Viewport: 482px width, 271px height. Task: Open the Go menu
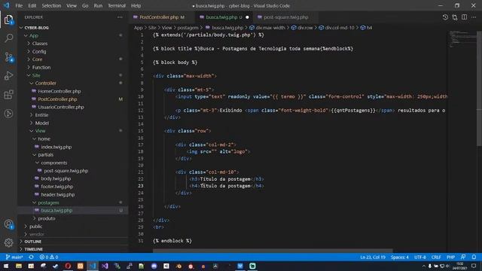click(85, 5)
